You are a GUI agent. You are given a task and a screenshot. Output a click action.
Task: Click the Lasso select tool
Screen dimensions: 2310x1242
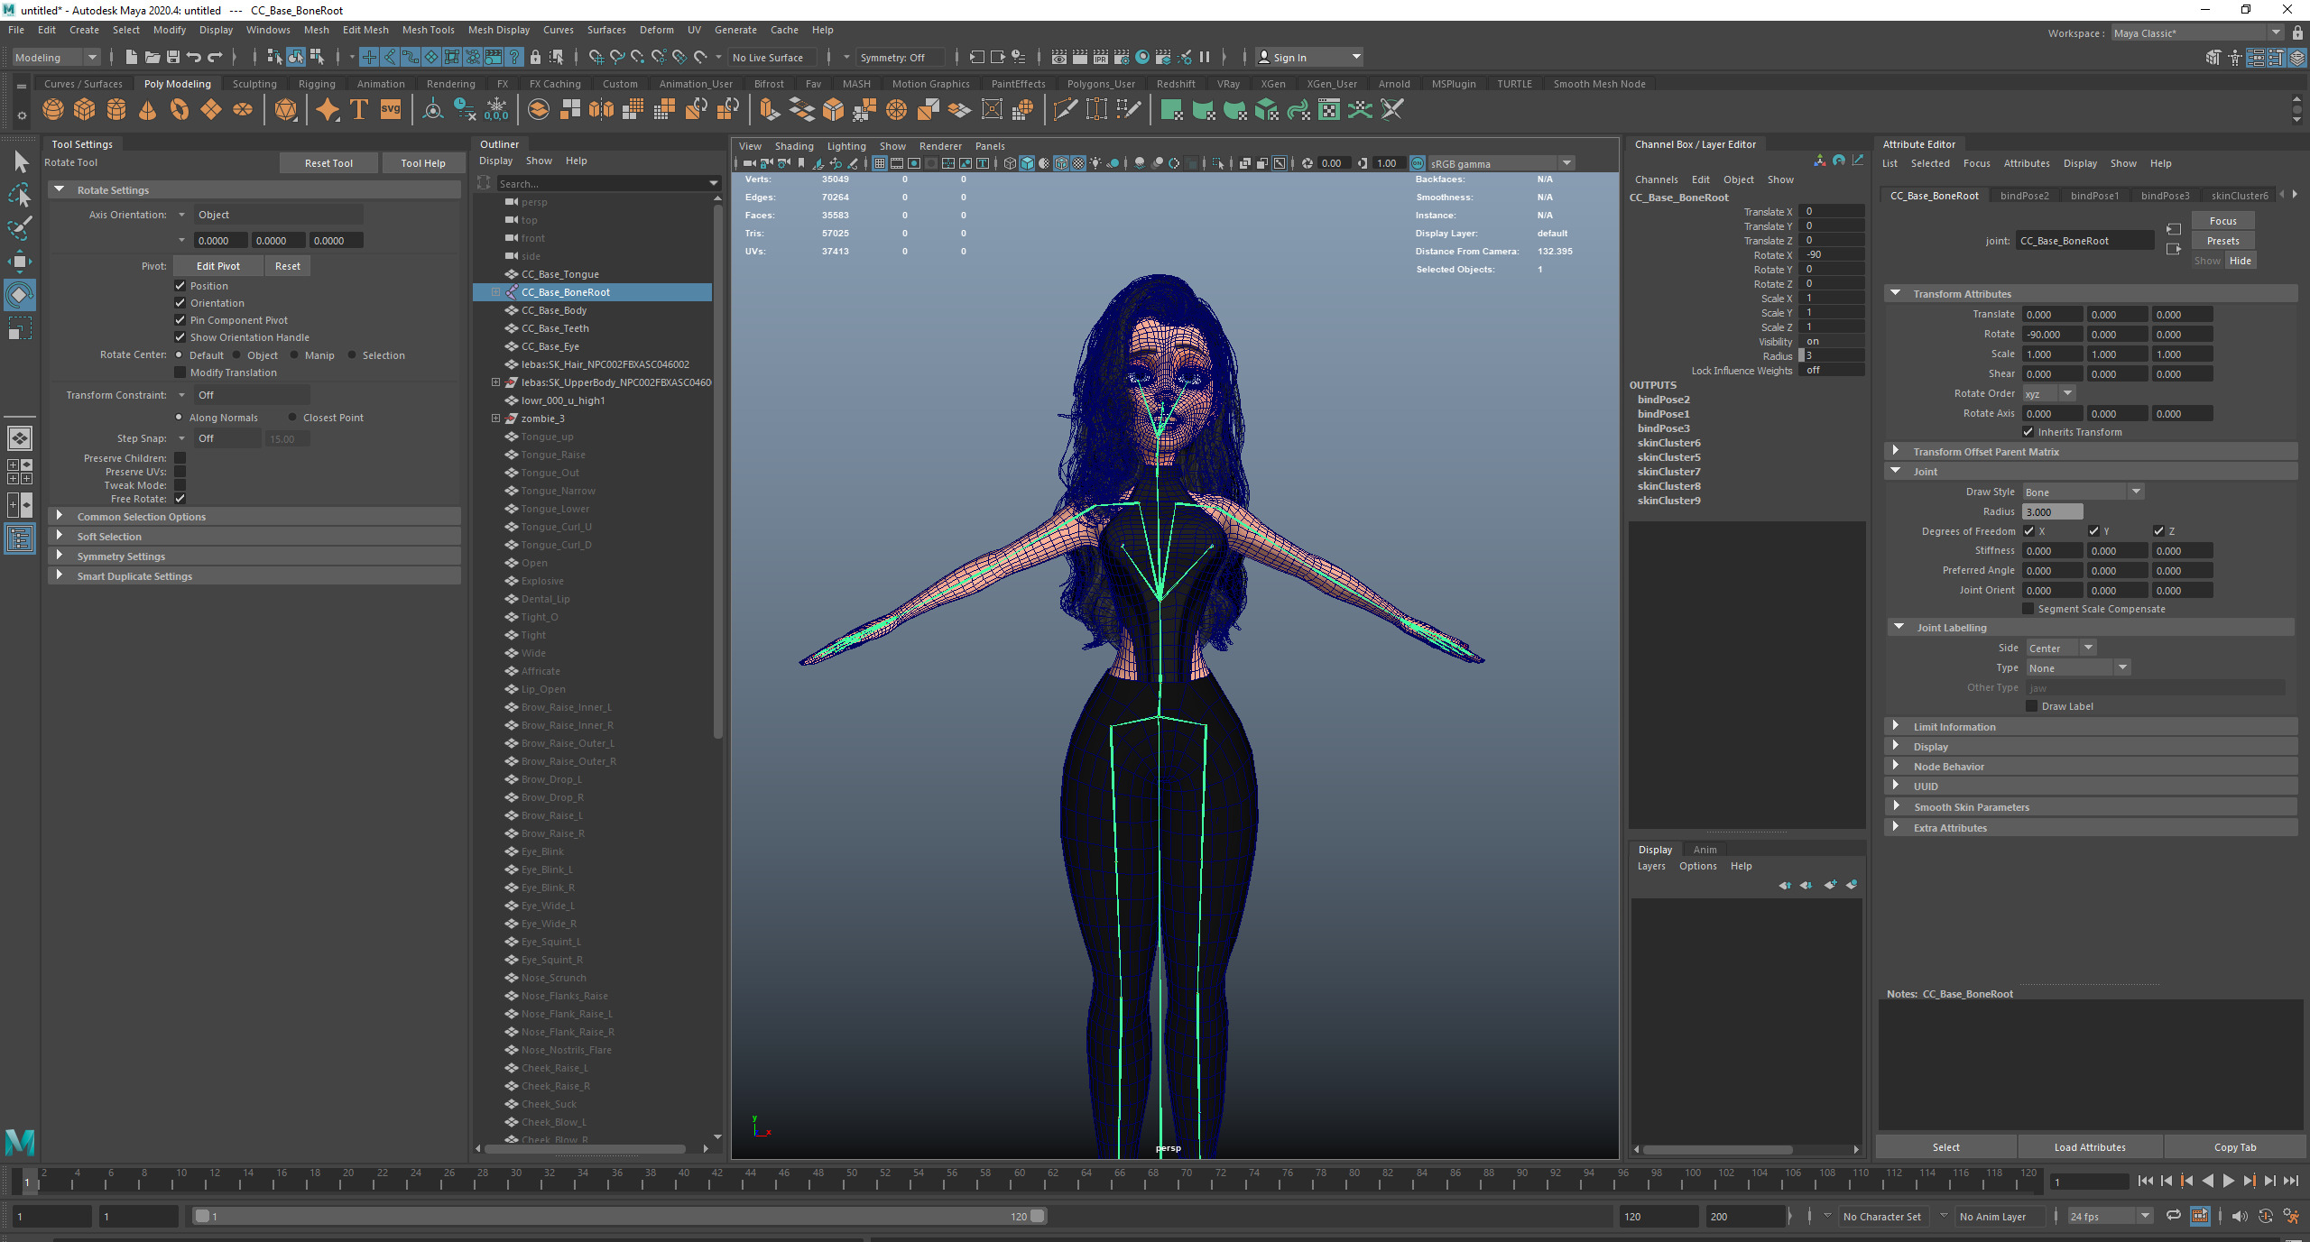pyautogui.click(x=19, y=196)
